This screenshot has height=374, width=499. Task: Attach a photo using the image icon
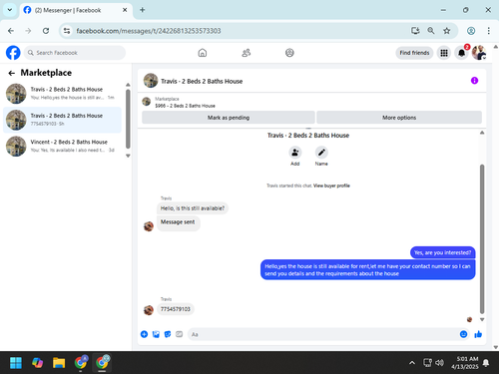tap(156, 334)
